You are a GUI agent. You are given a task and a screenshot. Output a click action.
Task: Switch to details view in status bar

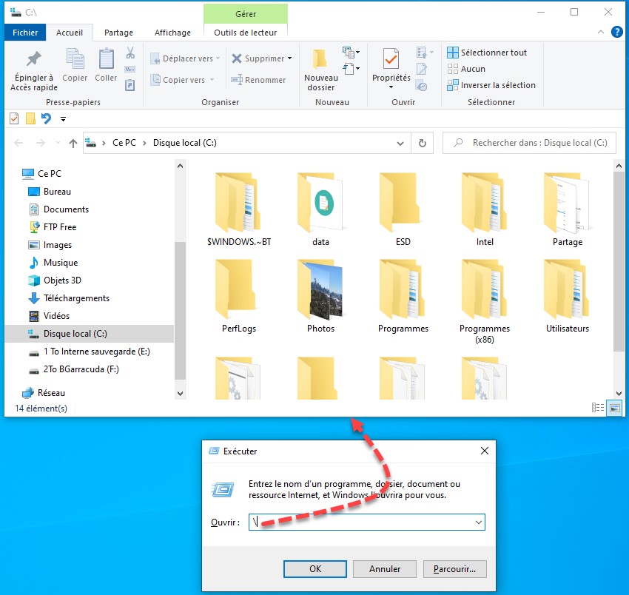598,408
